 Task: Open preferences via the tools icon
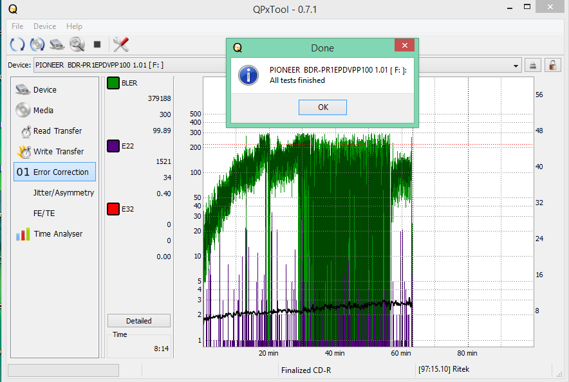click(121, 44)
